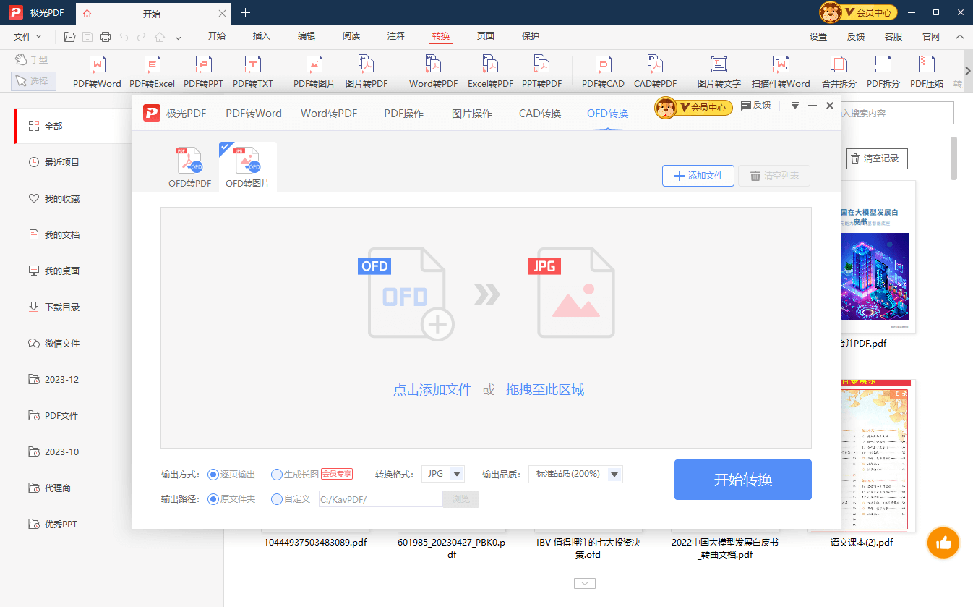Open the 输出品质 quality dropdown
The height and width of the screenshot is (607, 973).
click(575, 474)
